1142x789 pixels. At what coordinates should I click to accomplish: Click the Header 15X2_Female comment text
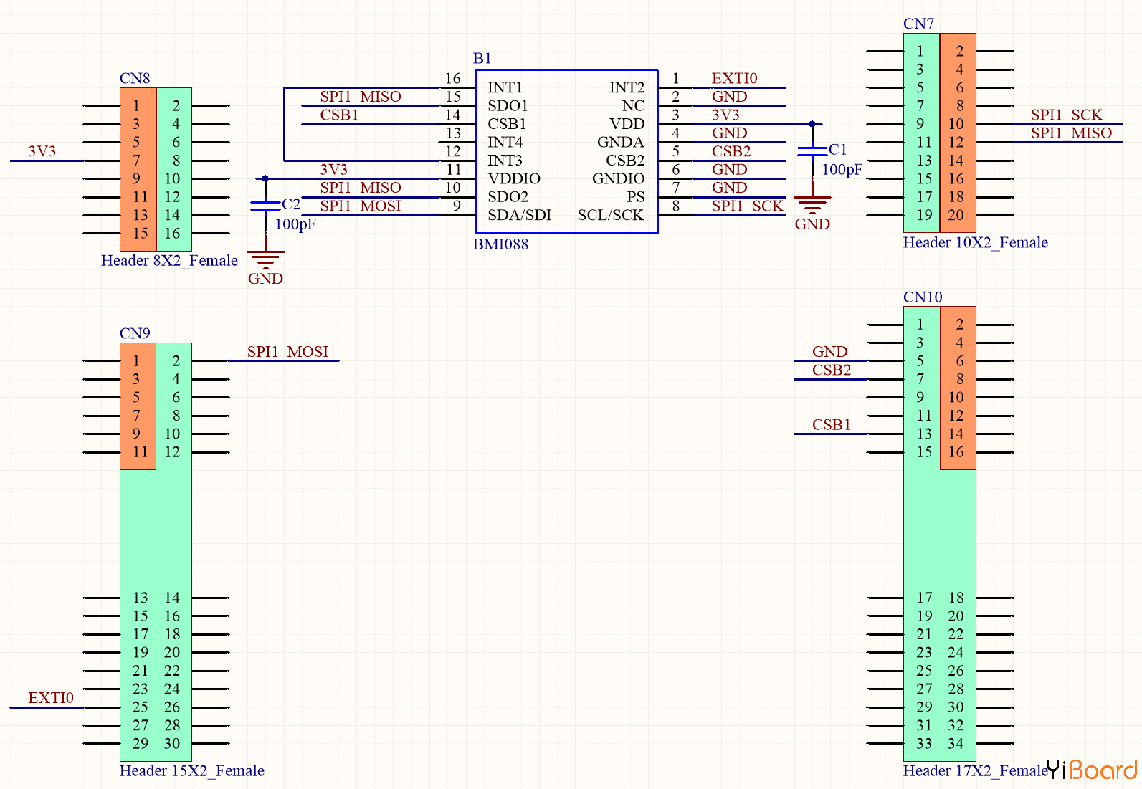(191, 770)
